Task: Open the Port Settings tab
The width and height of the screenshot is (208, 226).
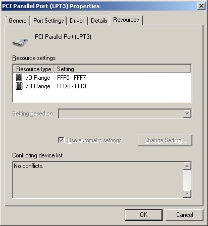Action: pos(48,21)
